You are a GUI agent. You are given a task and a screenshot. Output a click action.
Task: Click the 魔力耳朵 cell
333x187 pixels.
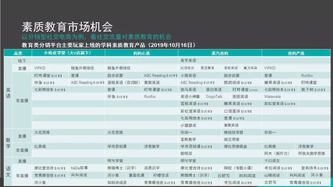click(x=250, y=68)
